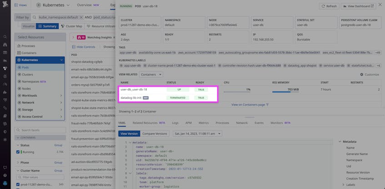Select the Resource Utilization visualization

pos(100,26)
